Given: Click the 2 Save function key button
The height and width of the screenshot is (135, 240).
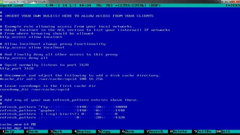Looking at the screenshot, I should [37, 131].
